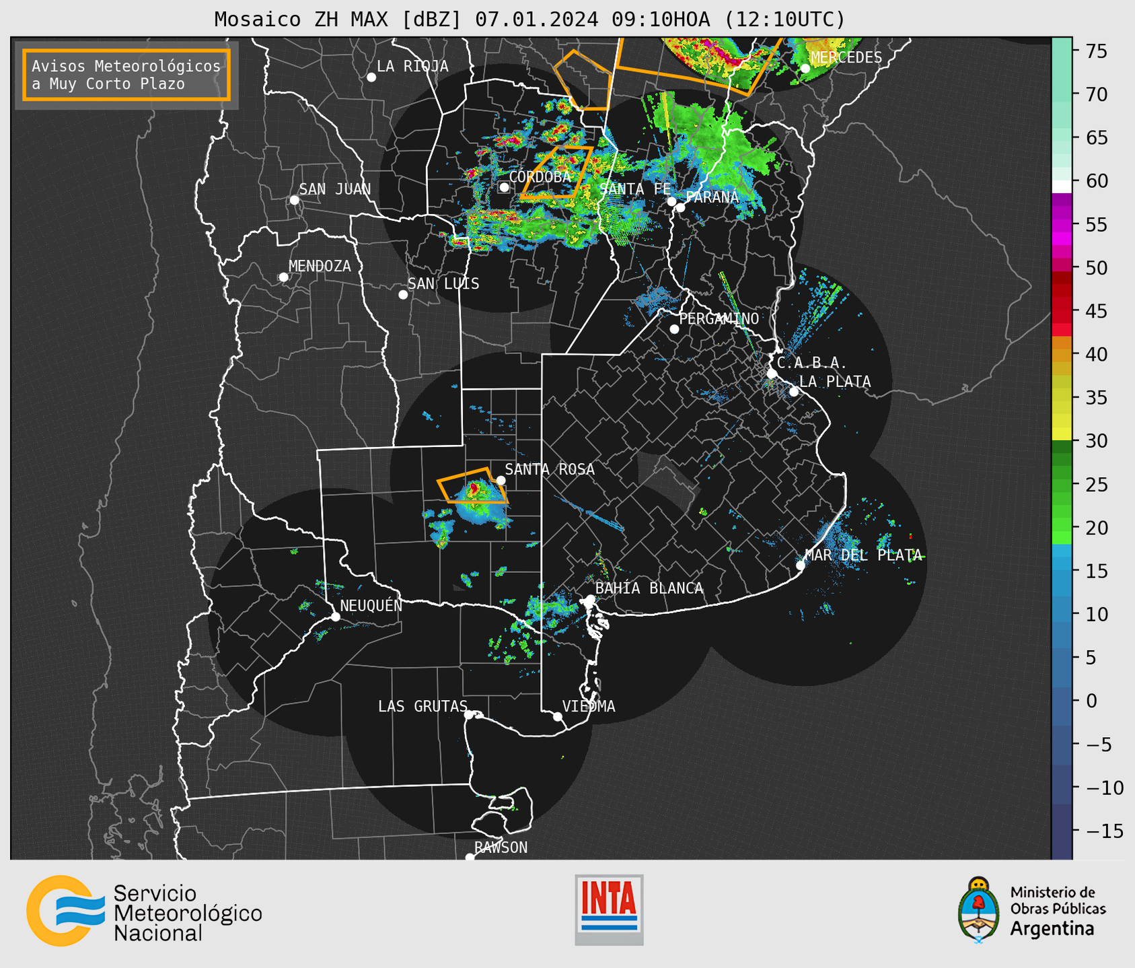
Task: Click the Paraná city marker dot
Action: coord(680,207)
